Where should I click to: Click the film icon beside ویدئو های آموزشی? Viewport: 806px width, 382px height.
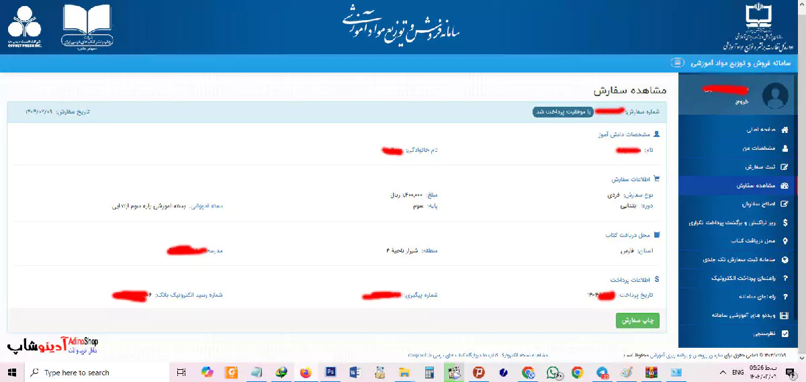[x=785, y=314]
